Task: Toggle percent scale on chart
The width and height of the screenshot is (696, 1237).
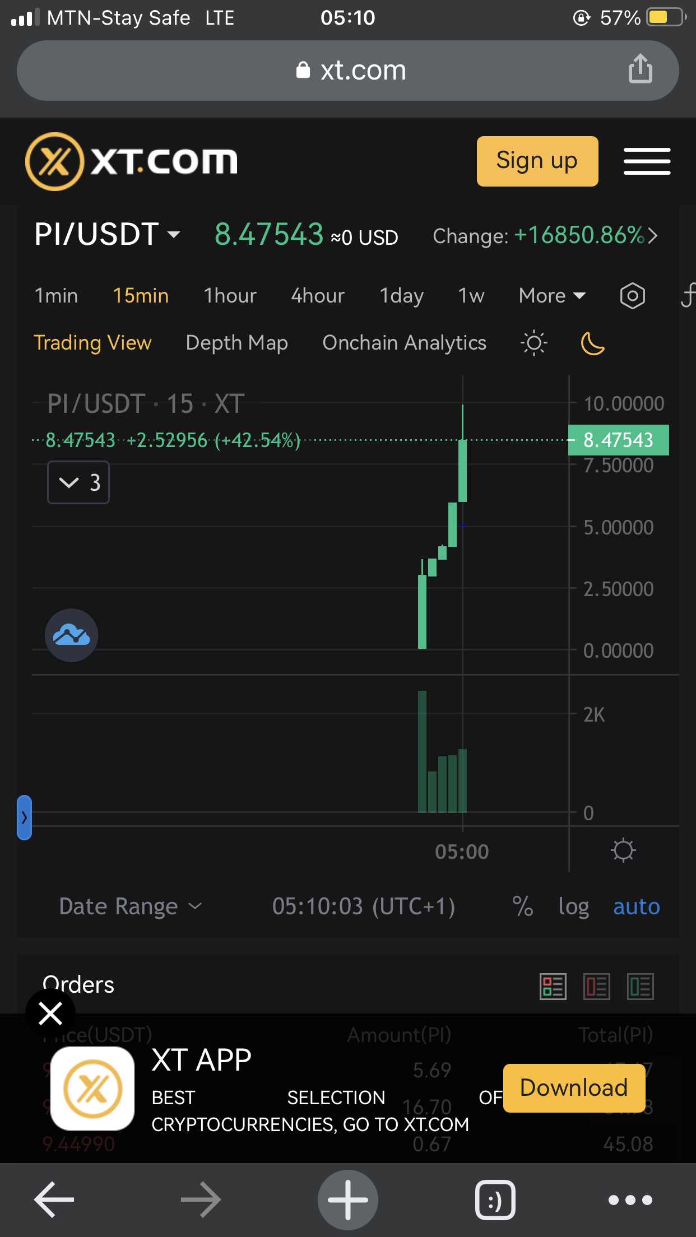Action: point(522,906)
